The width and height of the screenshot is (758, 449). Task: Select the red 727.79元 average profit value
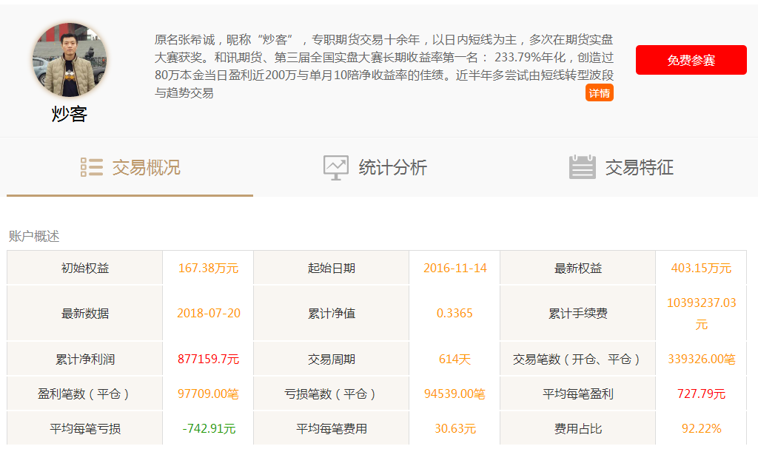pyautogui.click(x=700, y=394)
